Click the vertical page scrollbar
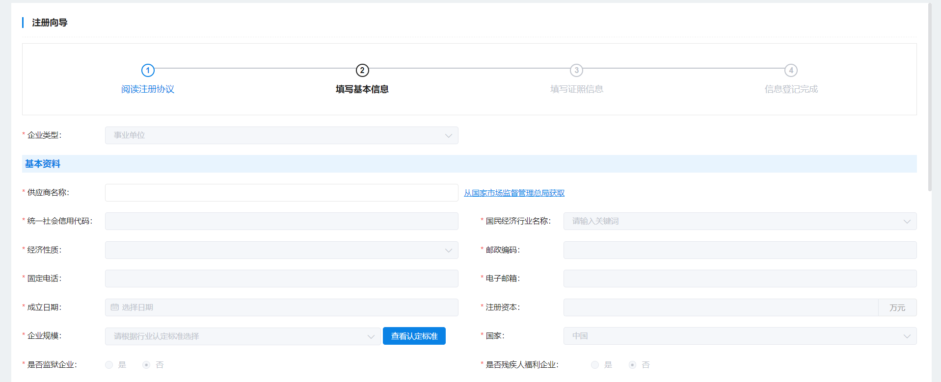 [x=929, y=97]
